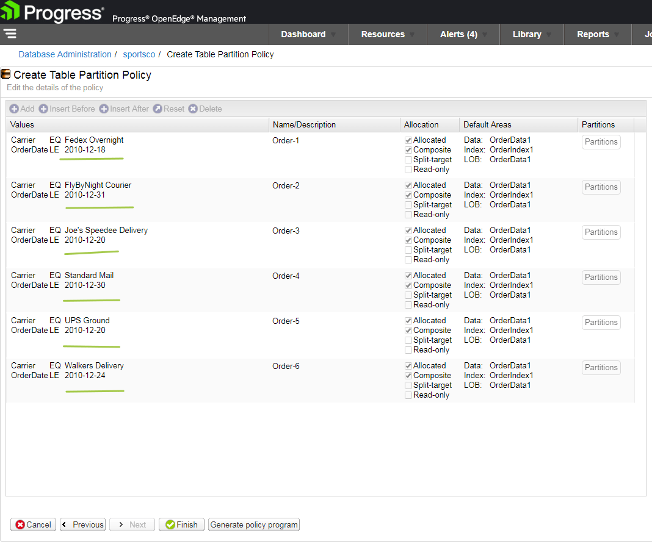
Task: Expand the Alerts (4) dropdown arrow
Action: click(485, 35)
